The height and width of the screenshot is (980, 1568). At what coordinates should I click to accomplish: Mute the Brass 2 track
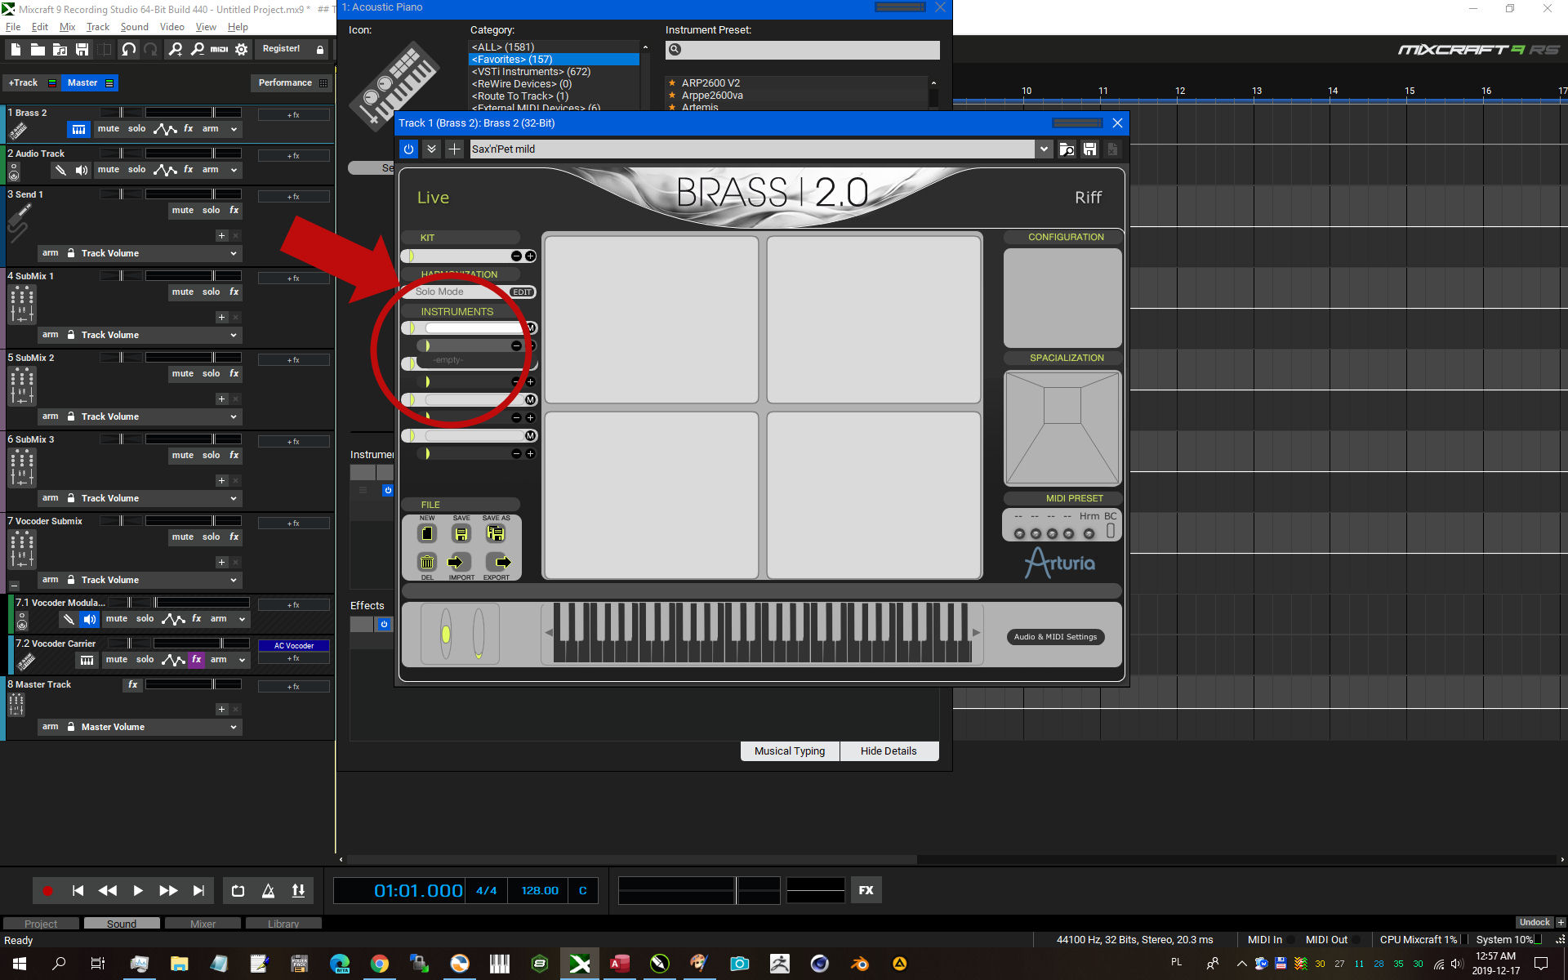pos(108,129)
